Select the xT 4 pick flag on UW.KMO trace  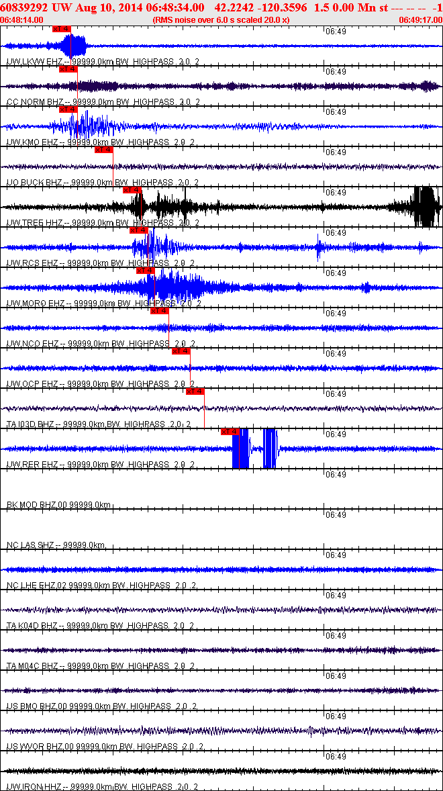pyautogui.click(x=68, y=109)
